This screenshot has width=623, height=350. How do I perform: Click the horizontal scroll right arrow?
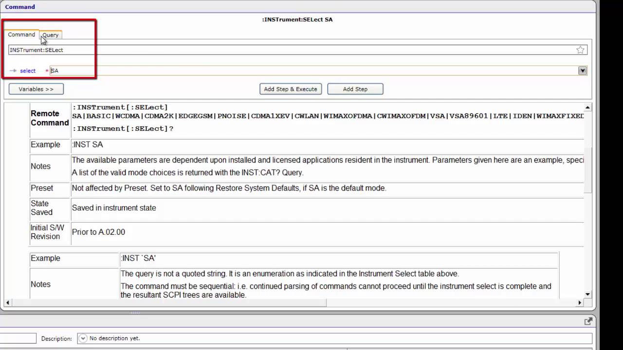point(580,302)
